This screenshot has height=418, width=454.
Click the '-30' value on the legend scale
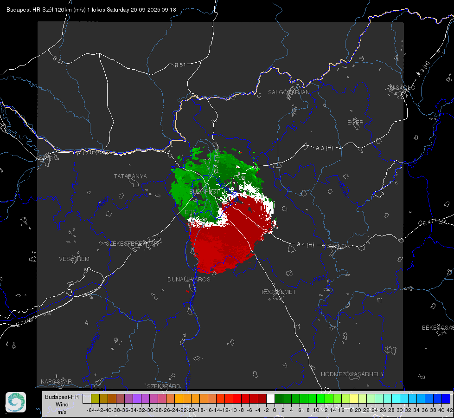tap(149, 410)
